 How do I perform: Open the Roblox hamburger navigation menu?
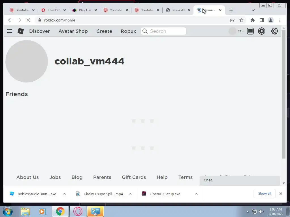point(10,31)
